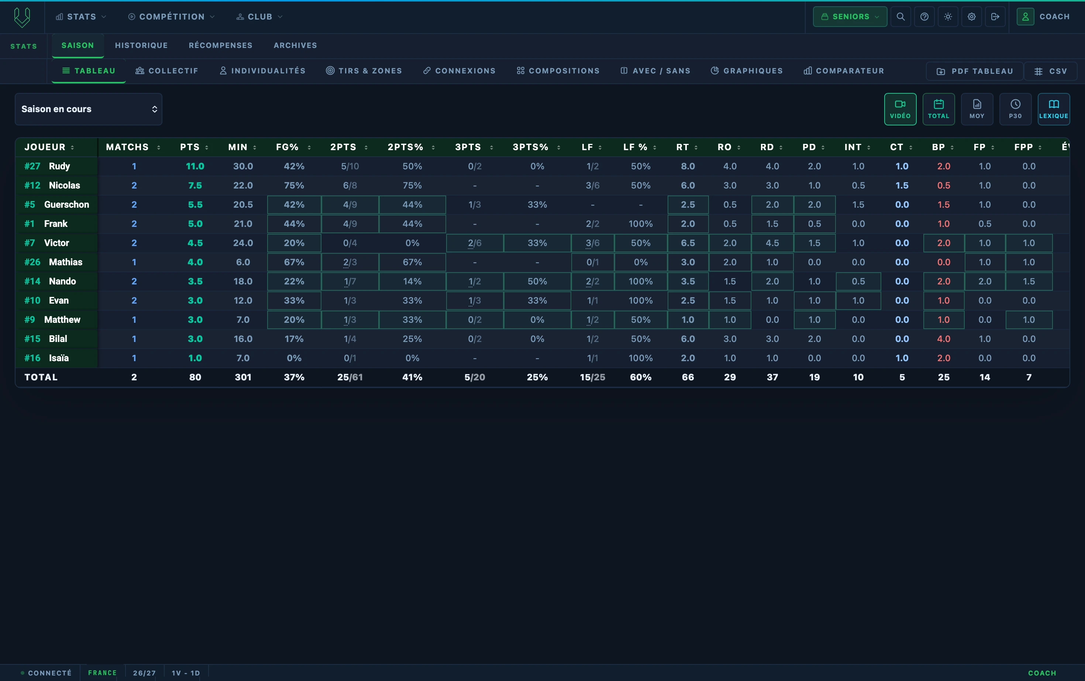Click Nando's 1/7 two-point cell
Image resolution: width=1085 pixels, height=681 pixels.
(x=349, y=281)
